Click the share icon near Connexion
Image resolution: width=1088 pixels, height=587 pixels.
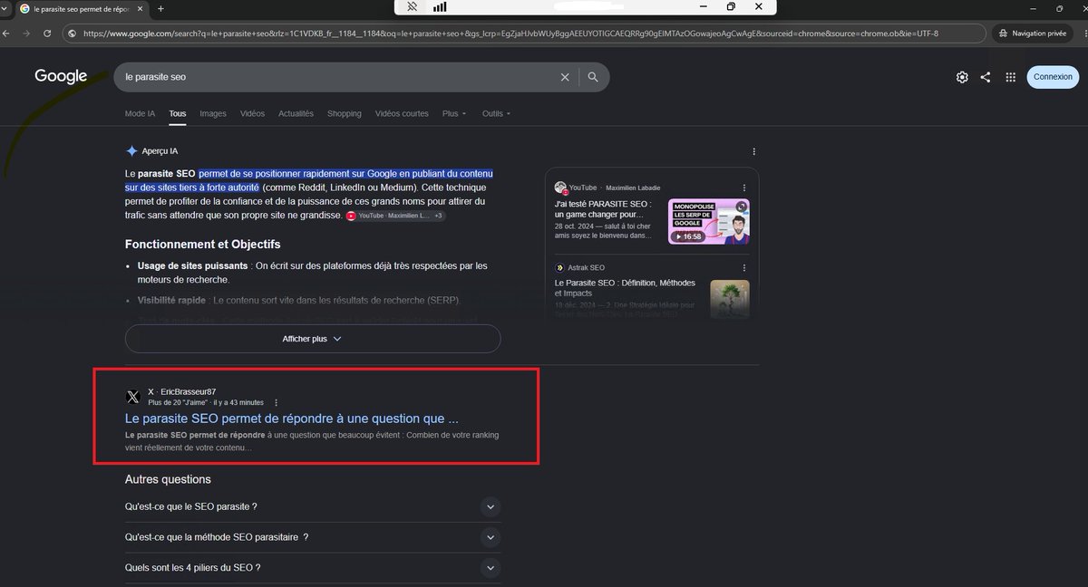click(986, 77)
